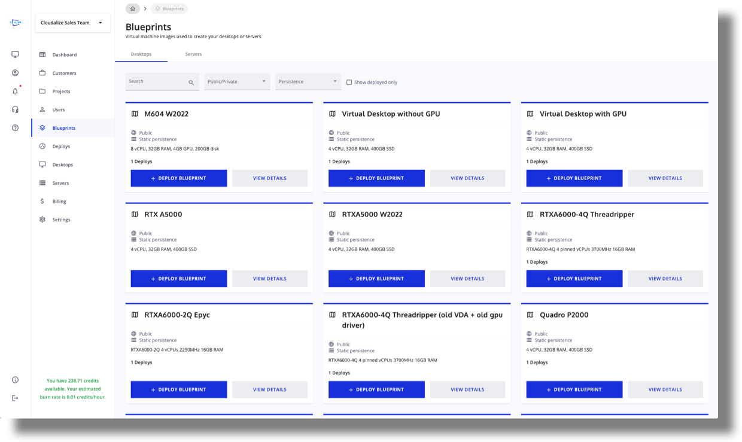This screenshot has width=742, height=442.
Task: Click the Projects folder icon
Action: tap(42, 92)
